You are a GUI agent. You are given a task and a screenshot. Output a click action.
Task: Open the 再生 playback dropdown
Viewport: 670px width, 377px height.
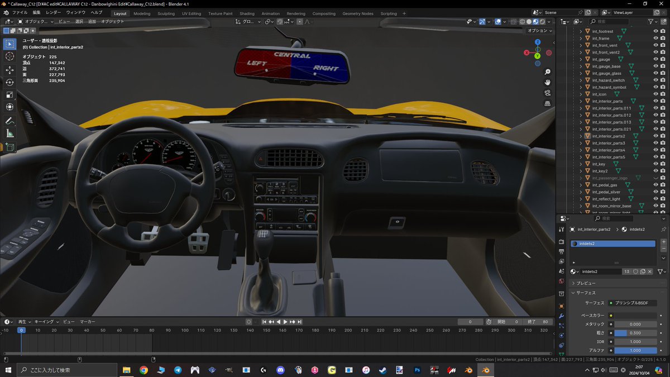pos(24,322)
